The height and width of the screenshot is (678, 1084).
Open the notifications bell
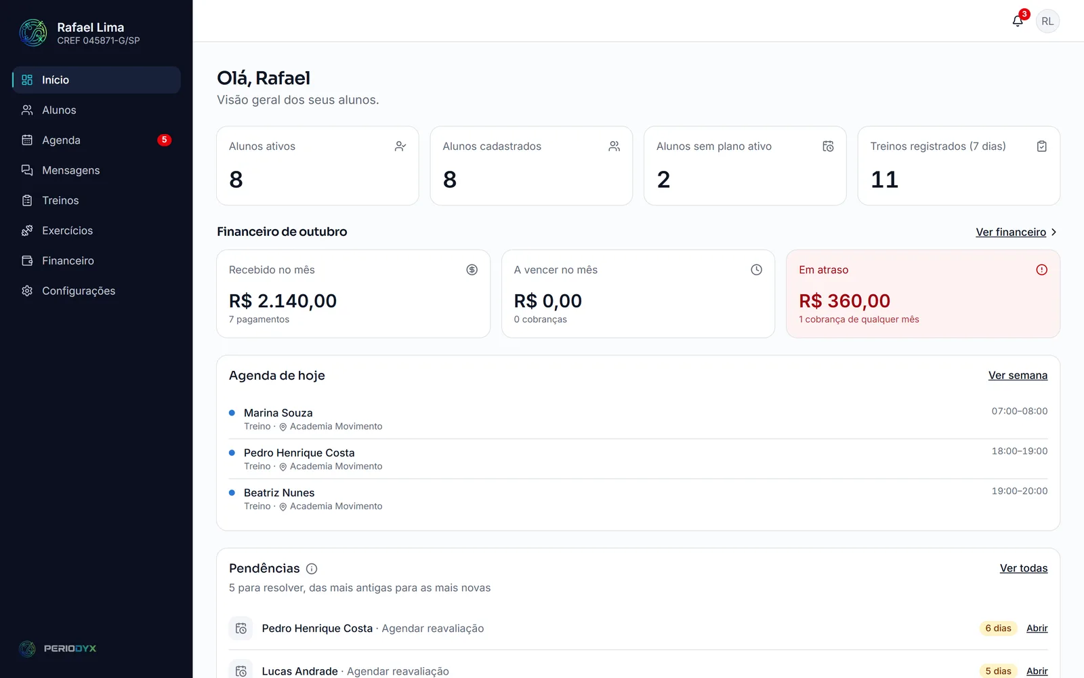(1018, 21)
